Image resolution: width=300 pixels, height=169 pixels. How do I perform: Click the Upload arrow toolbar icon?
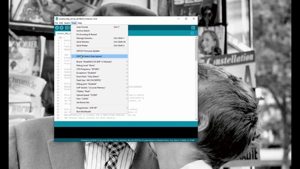point(61,28)
